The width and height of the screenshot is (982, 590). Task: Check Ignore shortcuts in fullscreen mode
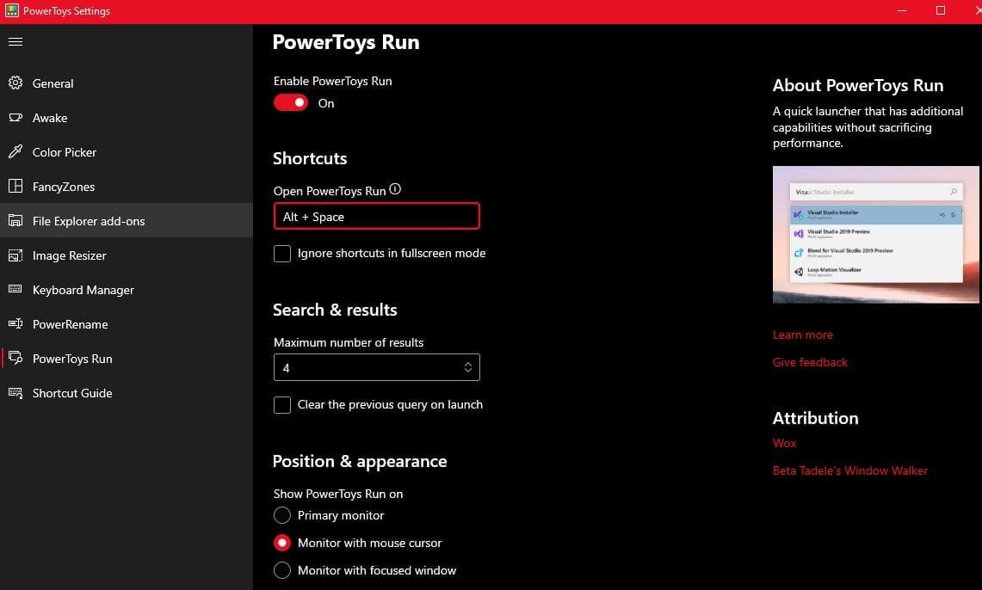282,254
